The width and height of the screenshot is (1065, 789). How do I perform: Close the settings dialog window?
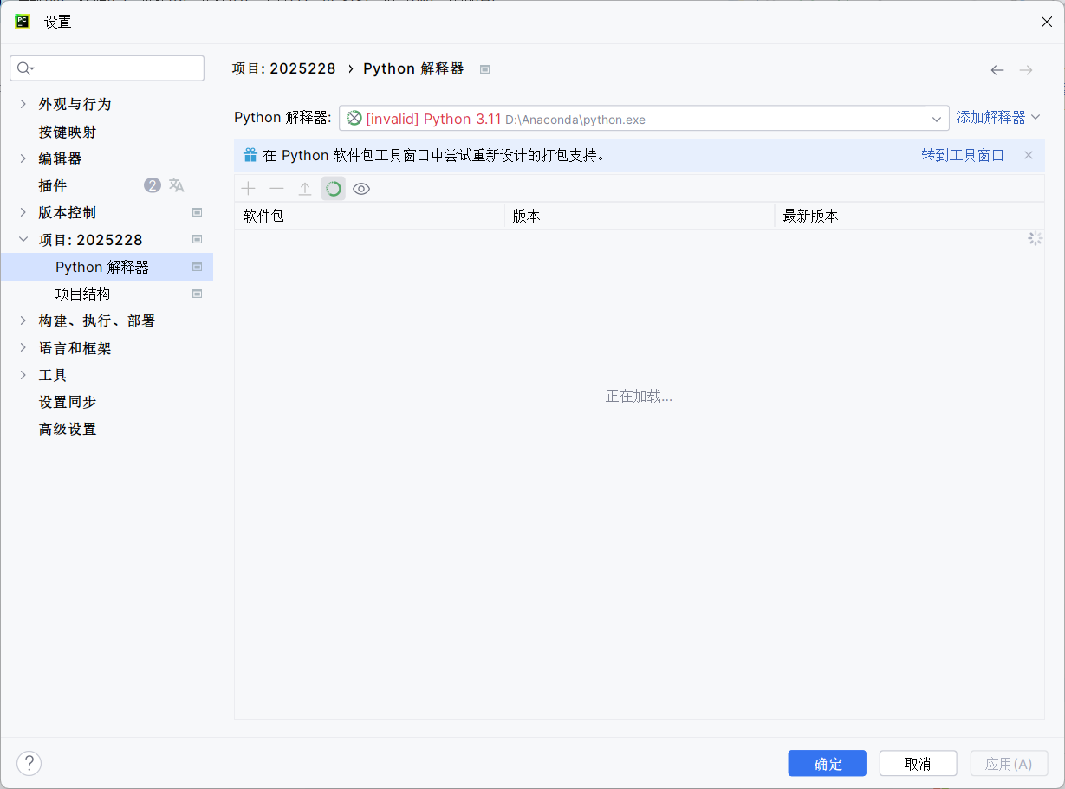point(1046,22)
